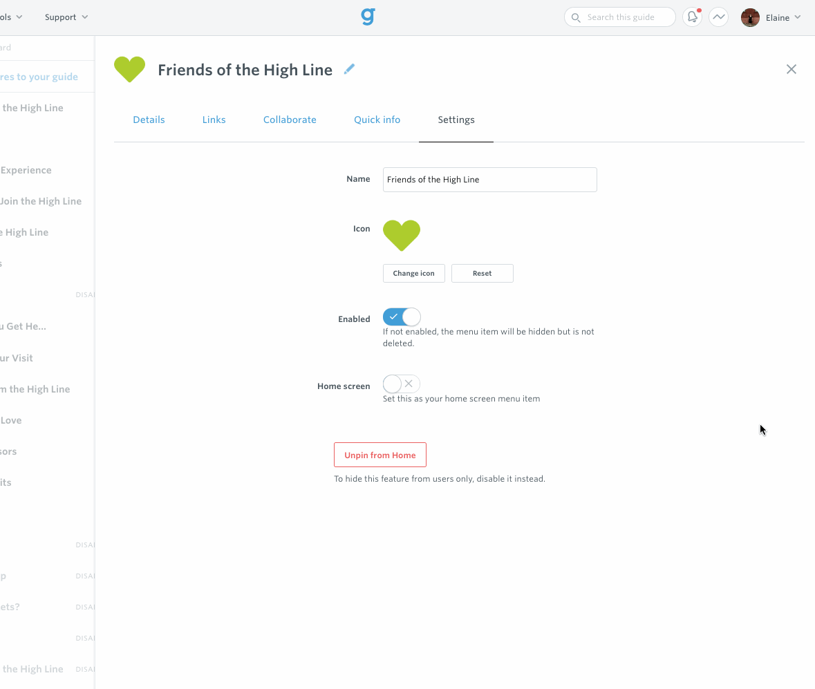Click Elaine's profile avatar

(x=750, y=18)
